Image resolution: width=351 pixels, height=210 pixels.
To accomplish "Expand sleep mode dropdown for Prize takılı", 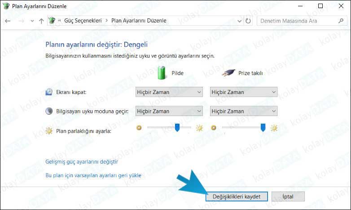I will 244,111.
